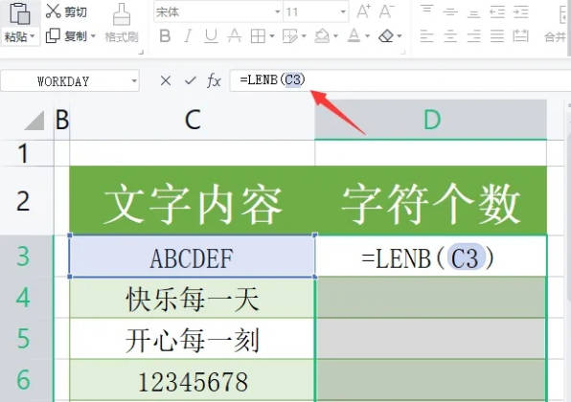The height and width of the screenshot is (402, 571).
Task: Select column D header
Action: pos(431,120)
